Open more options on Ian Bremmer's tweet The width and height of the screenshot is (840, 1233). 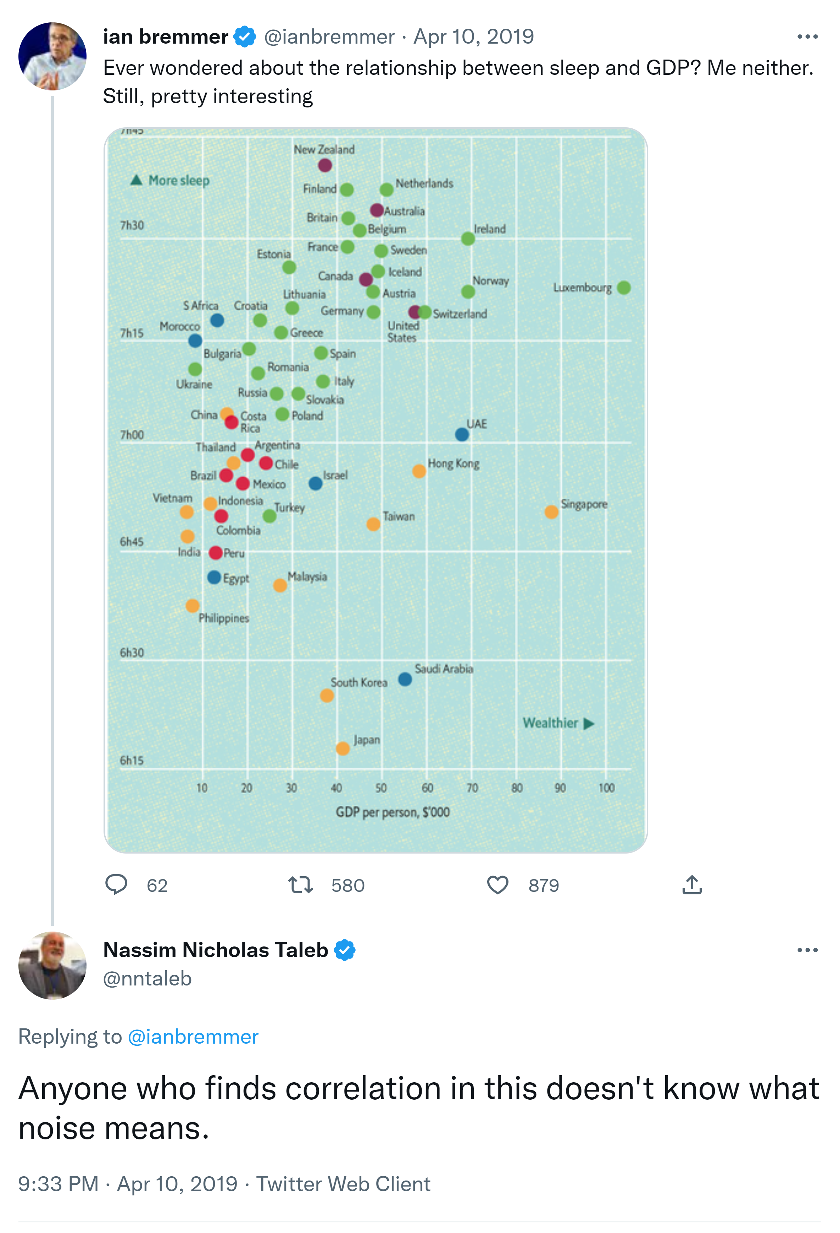[807, 37]
